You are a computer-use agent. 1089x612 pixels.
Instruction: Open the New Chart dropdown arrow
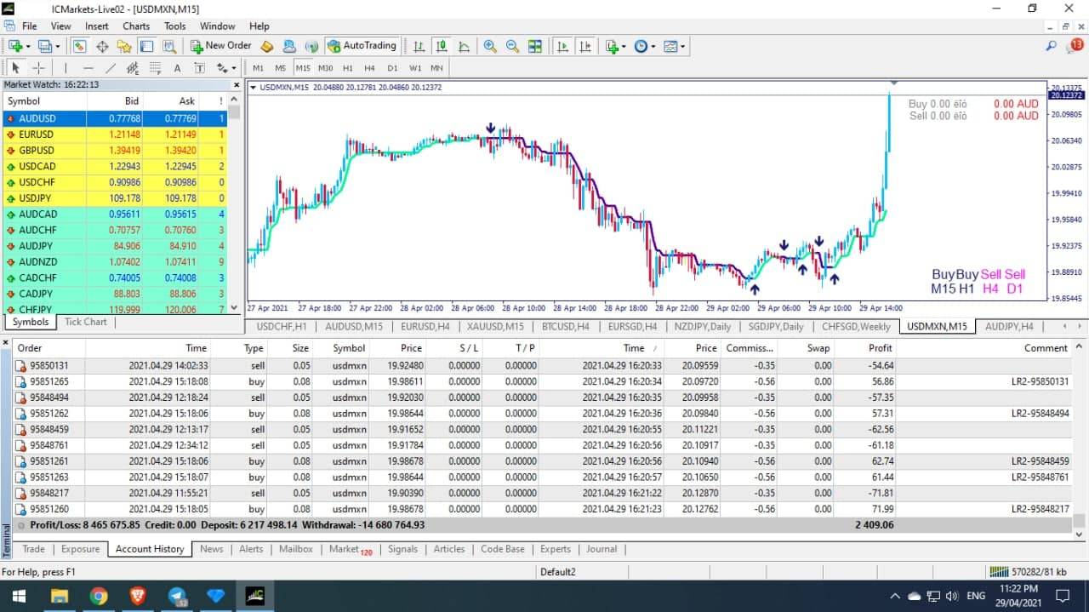click(28, 47)
